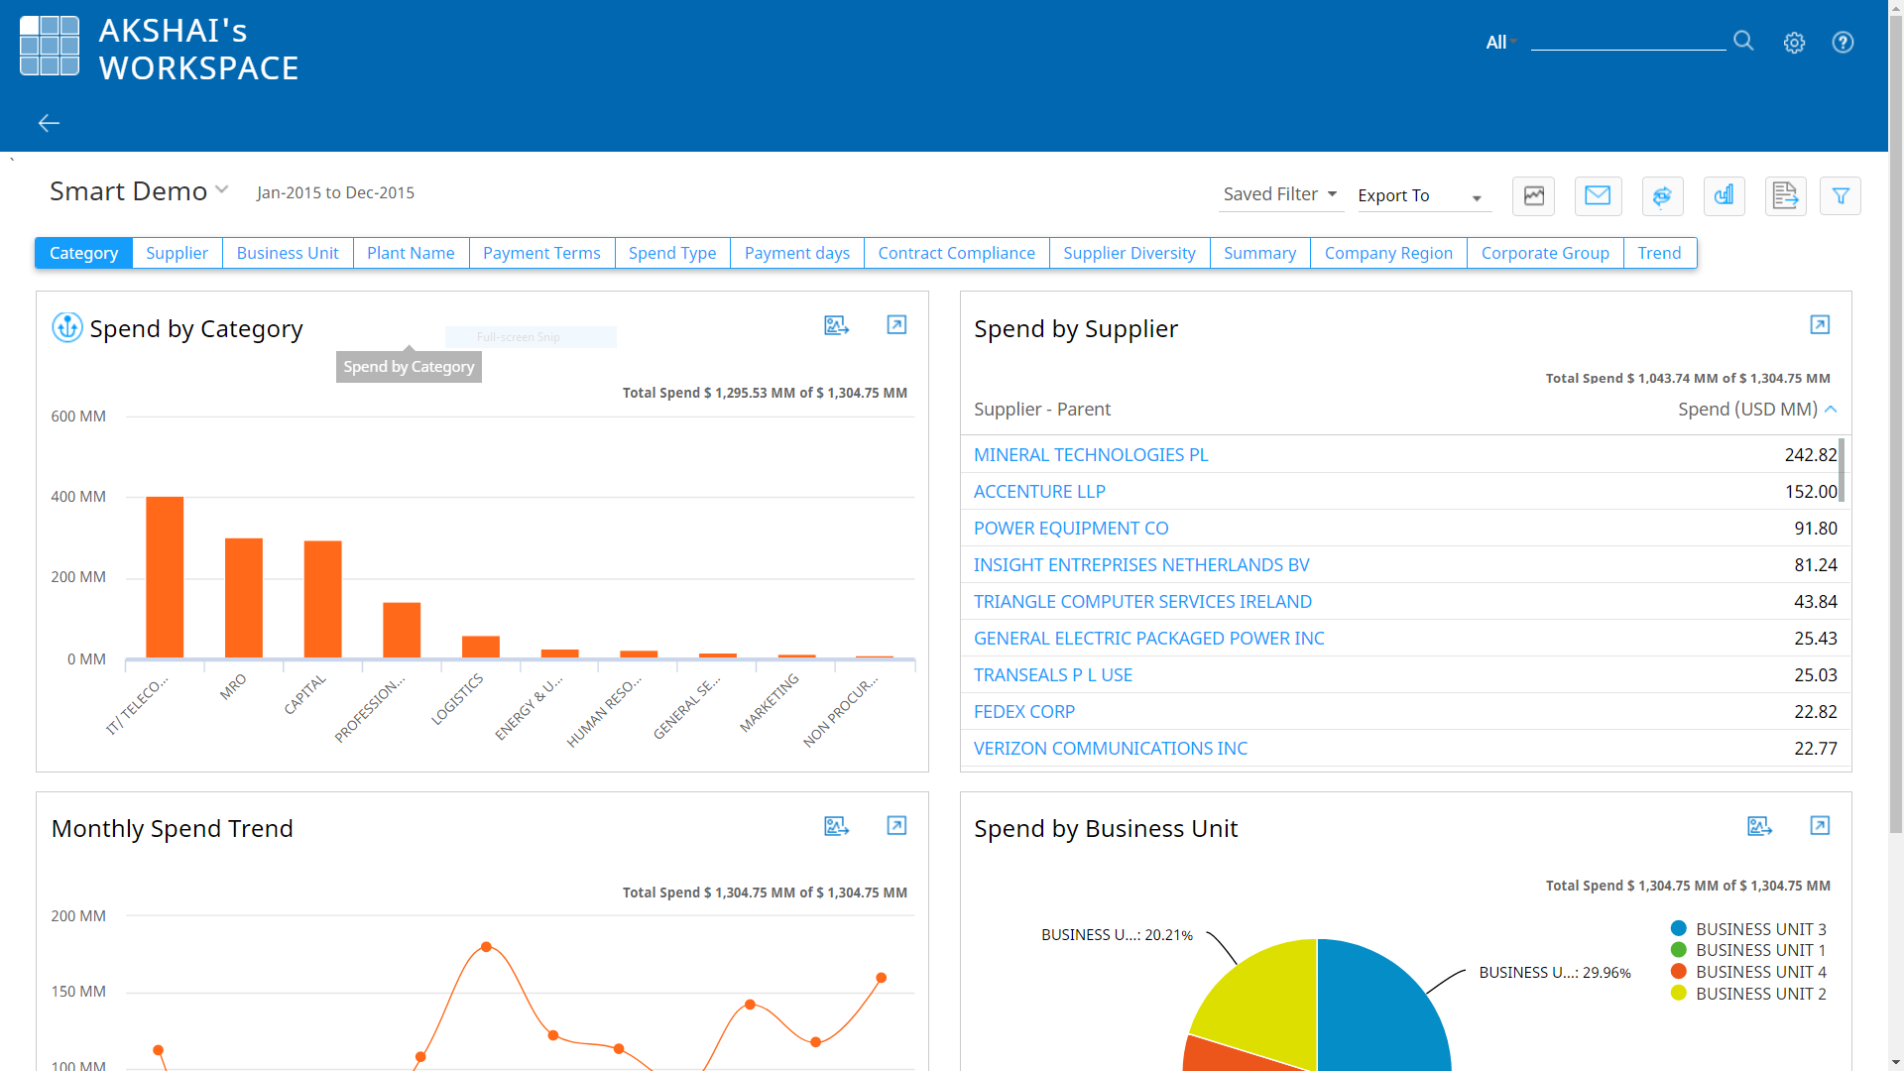This screenshot has width=1904, height=1071.
Task: Open the help question mark icon
Action: (1843, 43)
